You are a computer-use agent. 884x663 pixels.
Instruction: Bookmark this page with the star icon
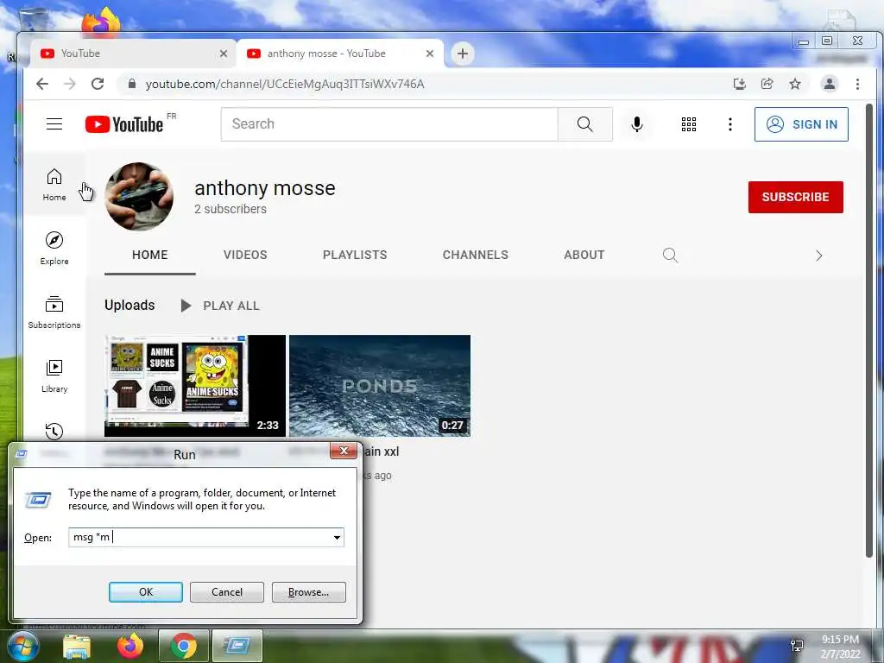[x=795, y=84]
